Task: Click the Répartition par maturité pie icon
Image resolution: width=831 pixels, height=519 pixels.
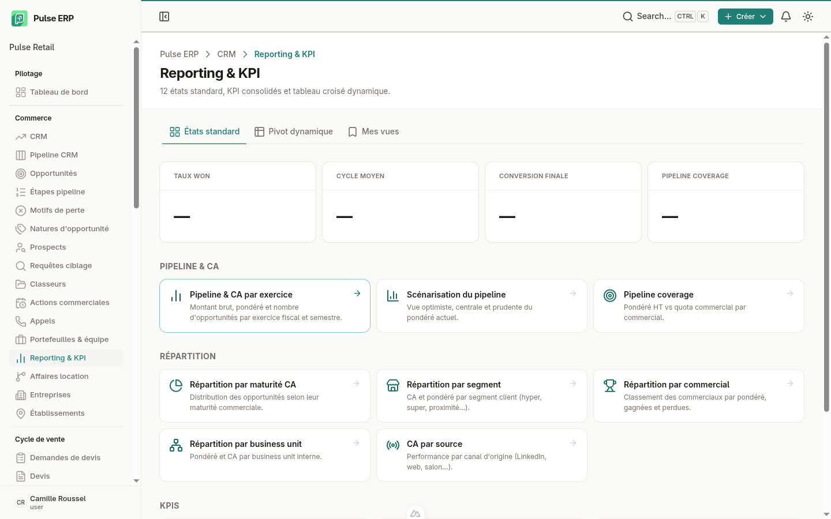Action: click(x=176, y=386)
